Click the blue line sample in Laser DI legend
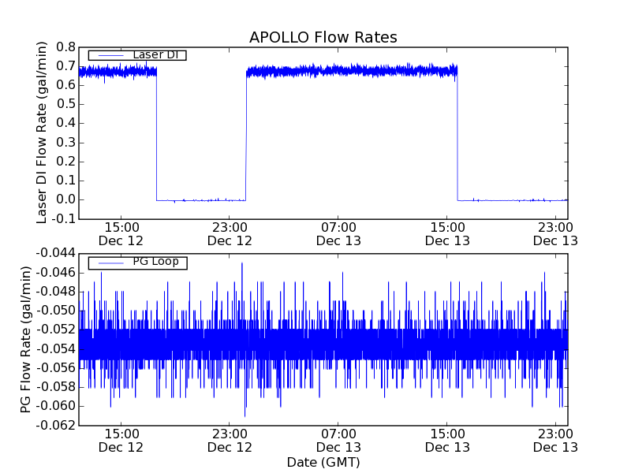Viewport: 631px width, 473px height. click(111, 55)
